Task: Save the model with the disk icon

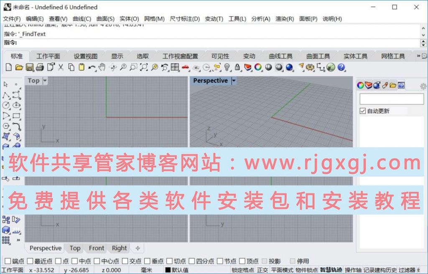Action: (30, 67)
